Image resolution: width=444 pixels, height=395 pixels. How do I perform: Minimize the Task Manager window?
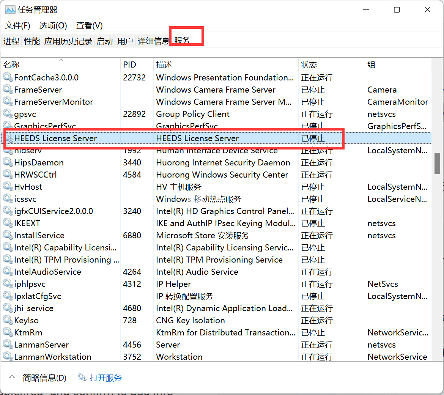coord(366,10)
